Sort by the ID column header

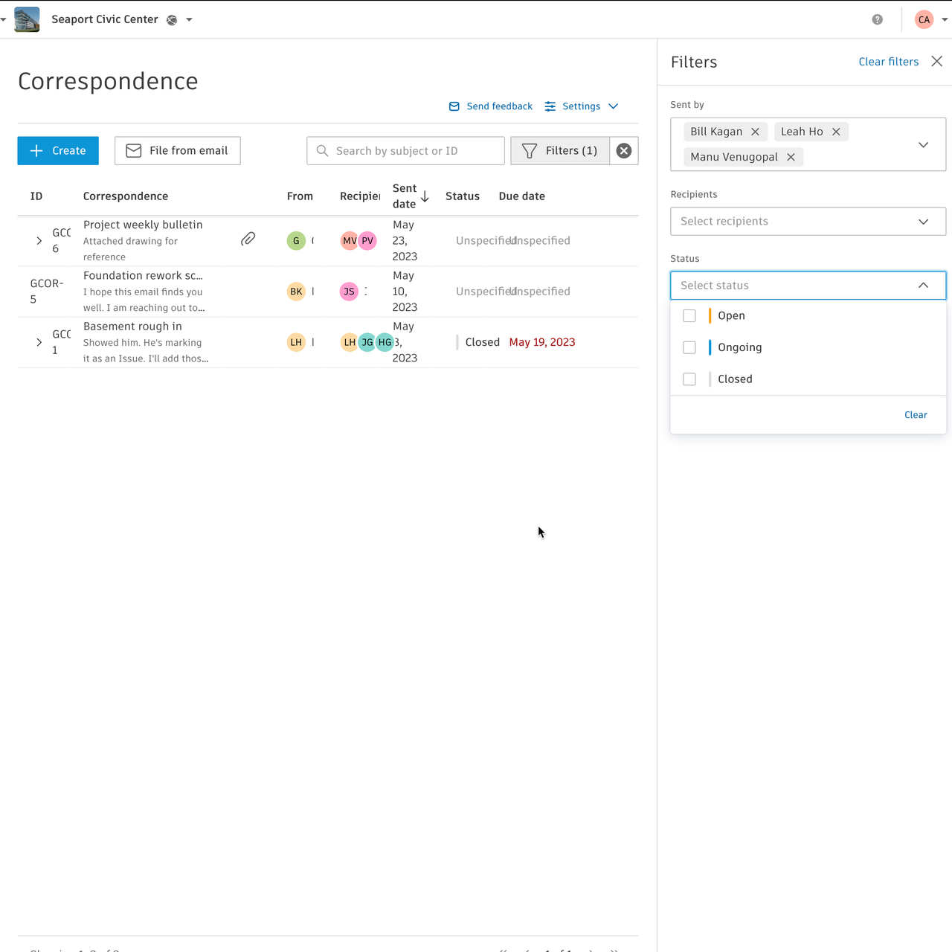(36, 196)
